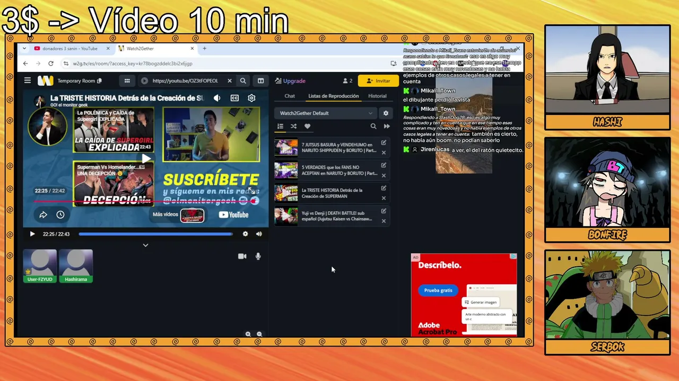Click into the youtu.be URL field
The image size is (679, 381).
[185, 80]
